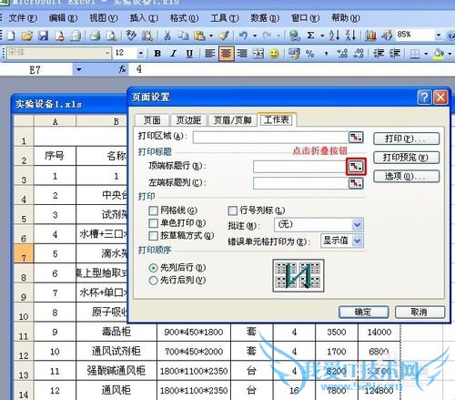Click the 打印预览 button
The height and width of the screenshot is (400, 455).
406,158
